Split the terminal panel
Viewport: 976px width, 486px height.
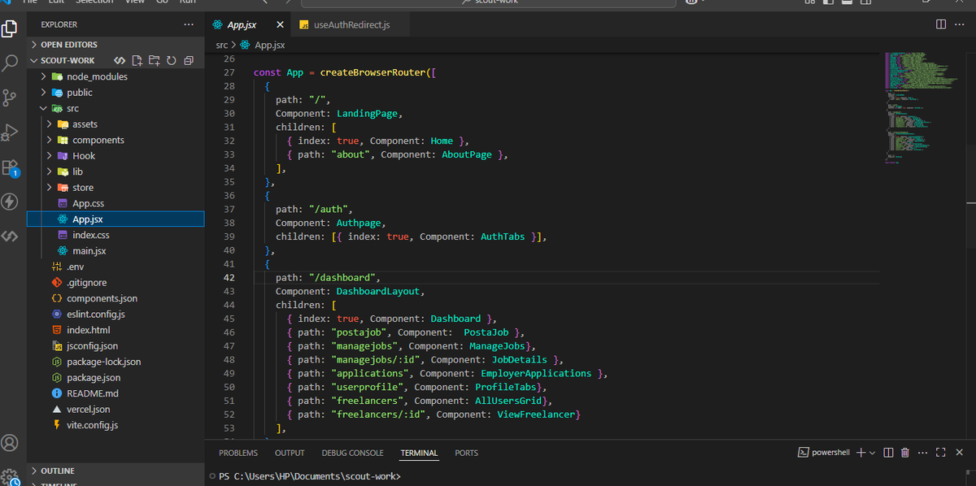click(888, 453)
